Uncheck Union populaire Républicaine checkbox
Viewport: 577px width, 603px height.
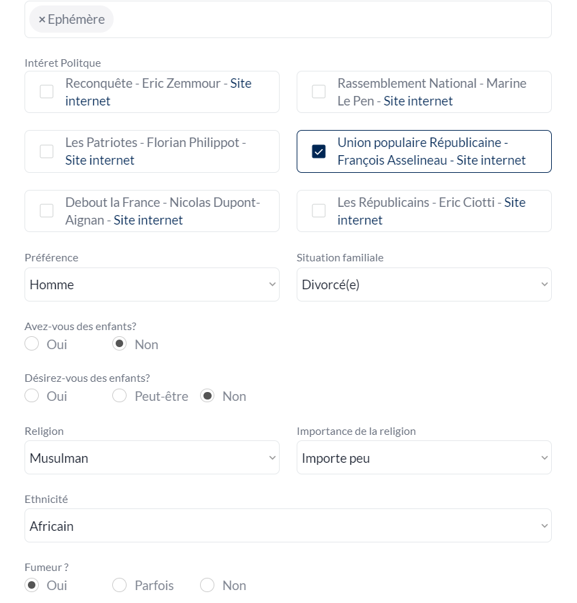click(x=318, y=152)
